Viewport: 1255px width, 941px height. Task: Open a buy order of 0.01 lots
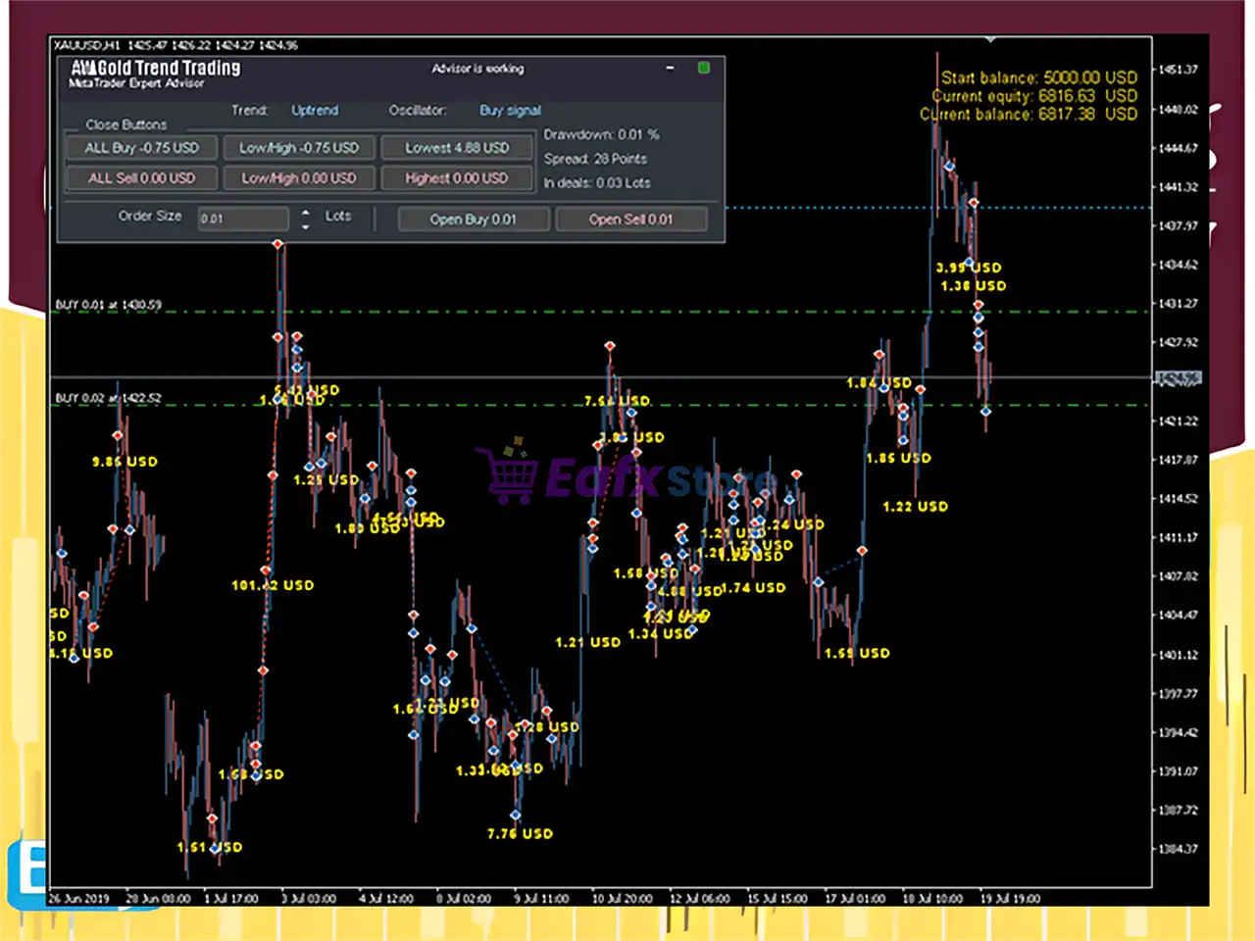coord(473,220)
